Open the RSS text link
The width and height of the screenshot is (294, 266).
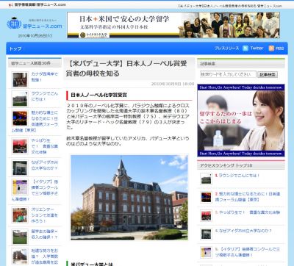point(280,48)
